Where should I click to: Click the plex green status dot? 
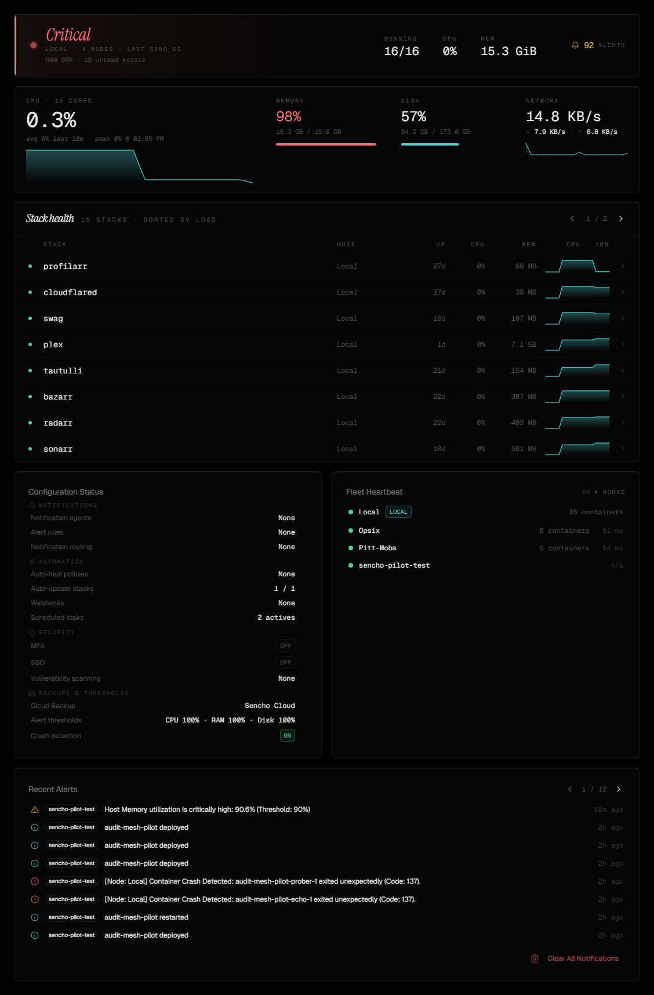coord(30,344)
